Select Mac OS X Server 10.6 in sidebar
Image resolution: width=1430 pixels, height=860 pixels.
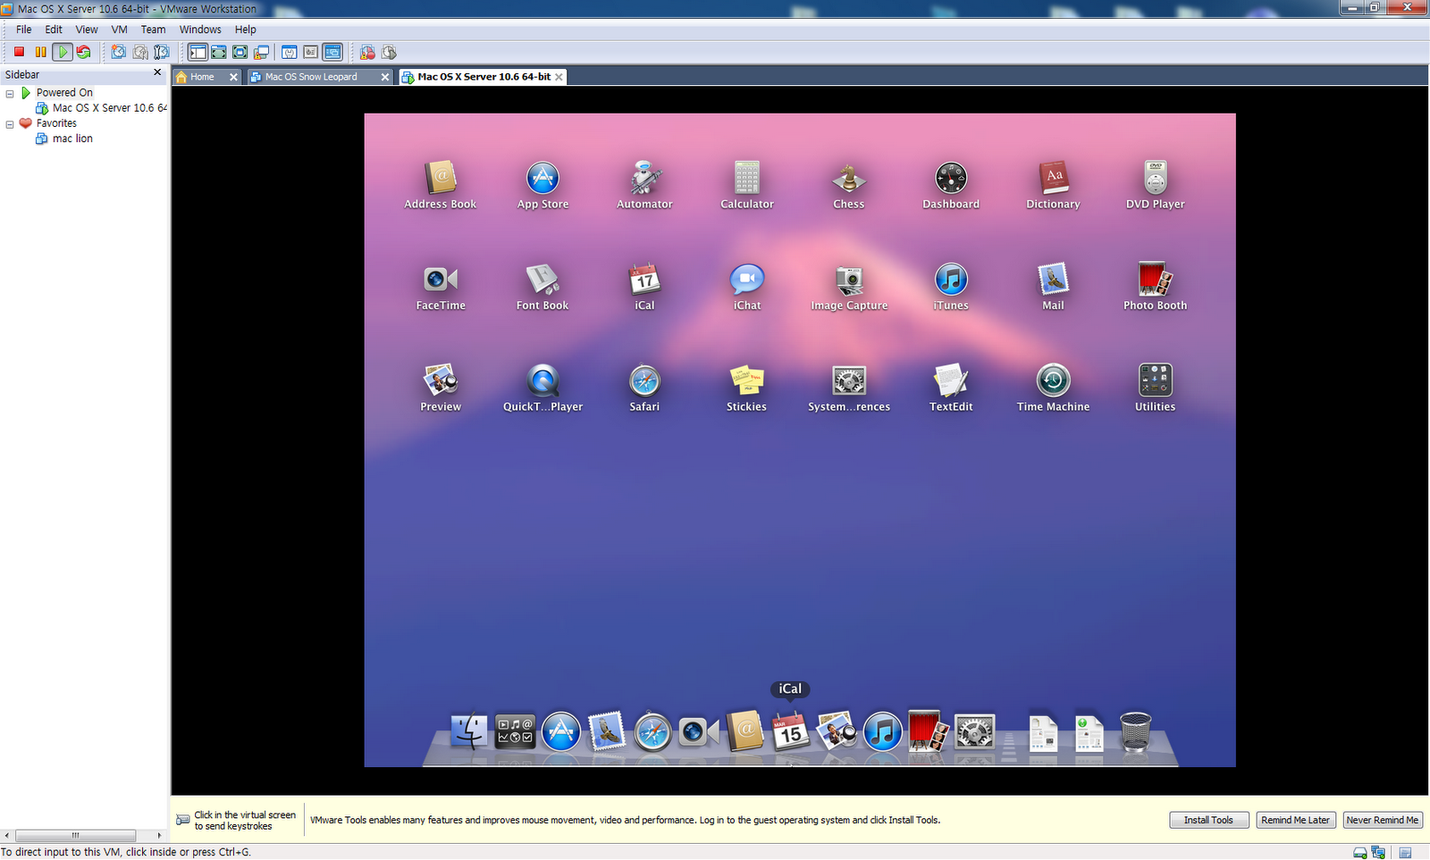[101, 108]
